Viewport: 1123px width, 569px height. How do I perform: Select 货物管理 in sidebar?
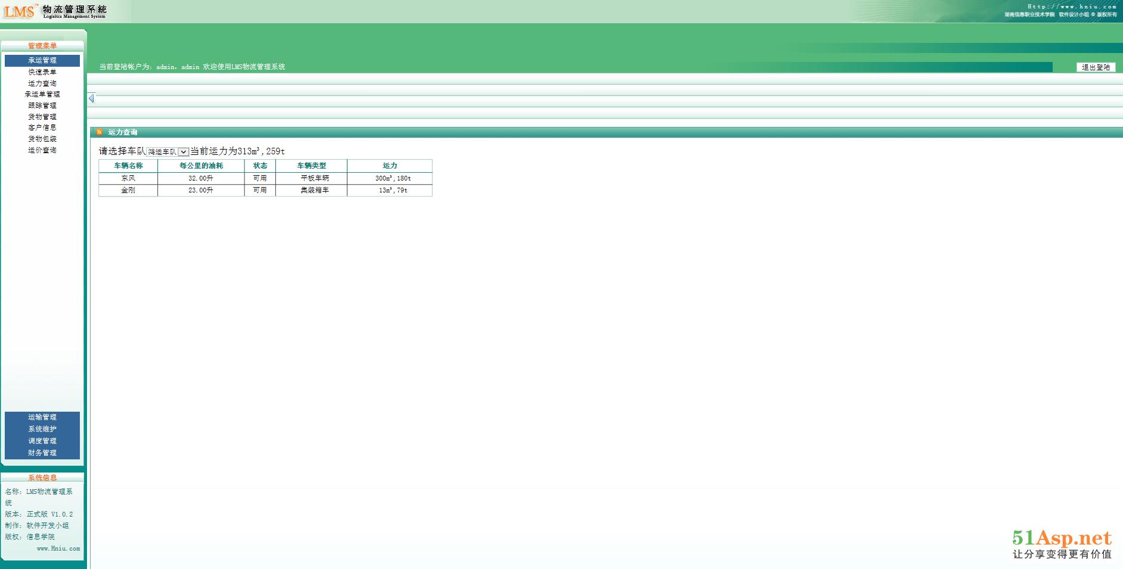[42, 117]
